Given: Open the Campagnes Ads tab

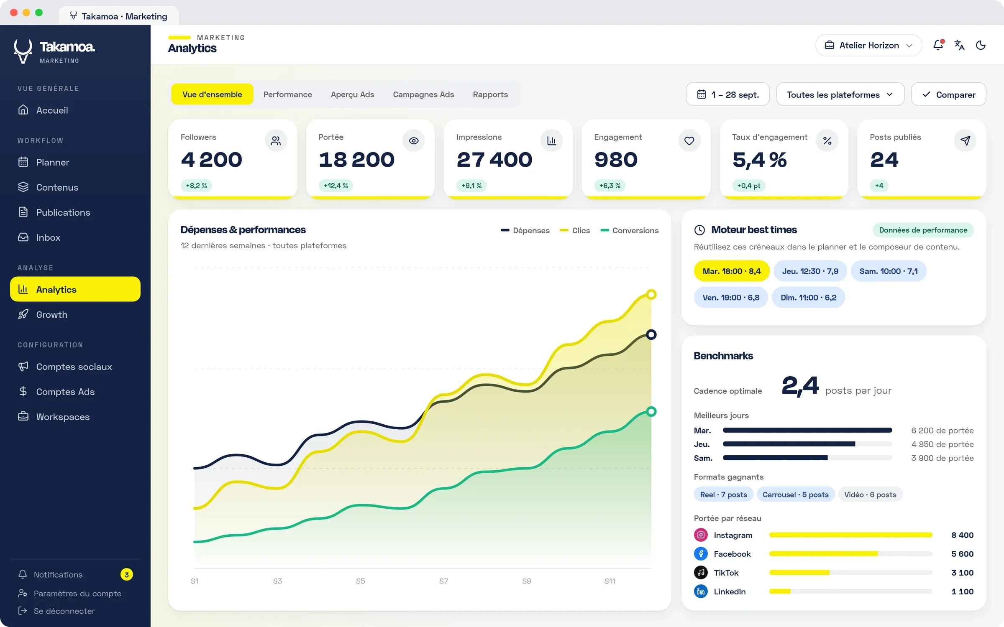Looking at the screenshot, I should tap(423, 94).
